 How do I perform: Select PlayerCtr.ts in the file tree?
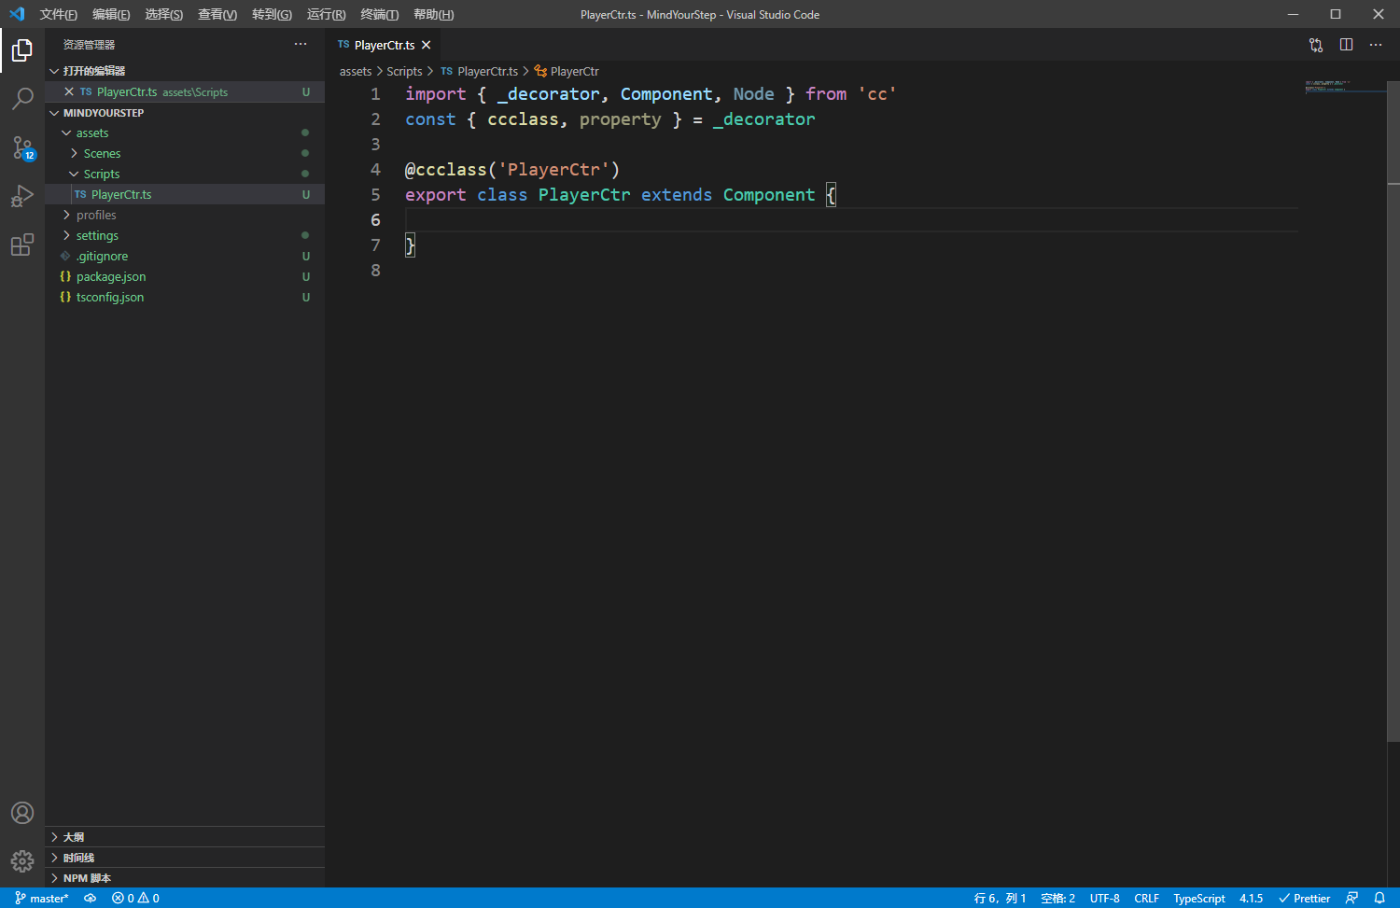pyautogui.click(x=185, y=194)
